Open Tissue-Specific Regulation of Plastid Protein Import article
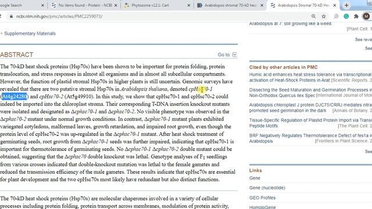Screen dimensions: 372x209 [310, 123]
